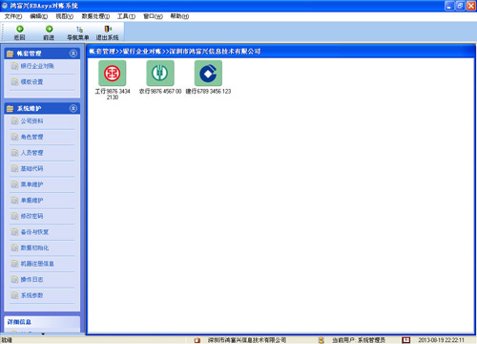Open the 数据初始化 sidebar link
477x344 pixels.
click(x=34, y=247)
